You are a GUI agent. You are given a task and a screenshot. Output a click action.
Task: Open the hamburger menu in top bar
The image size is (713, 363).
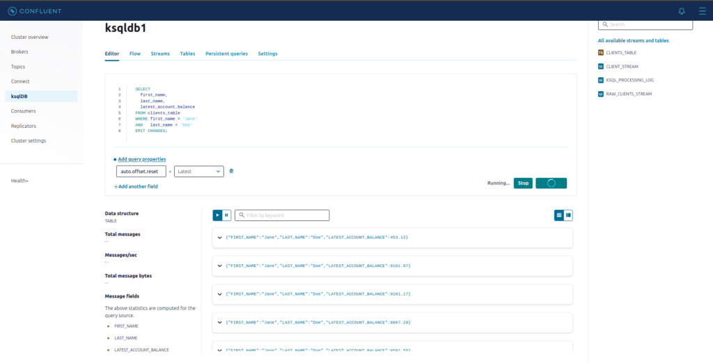pyautogui.click(x=701, y=11)
